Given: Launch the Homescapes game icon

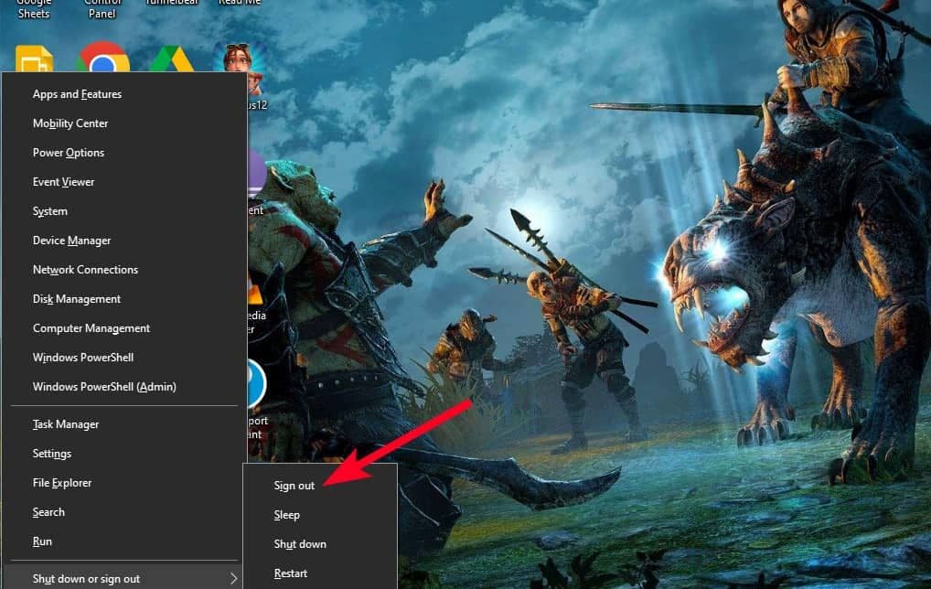Looking at the screenshot, I should [240, 57].
